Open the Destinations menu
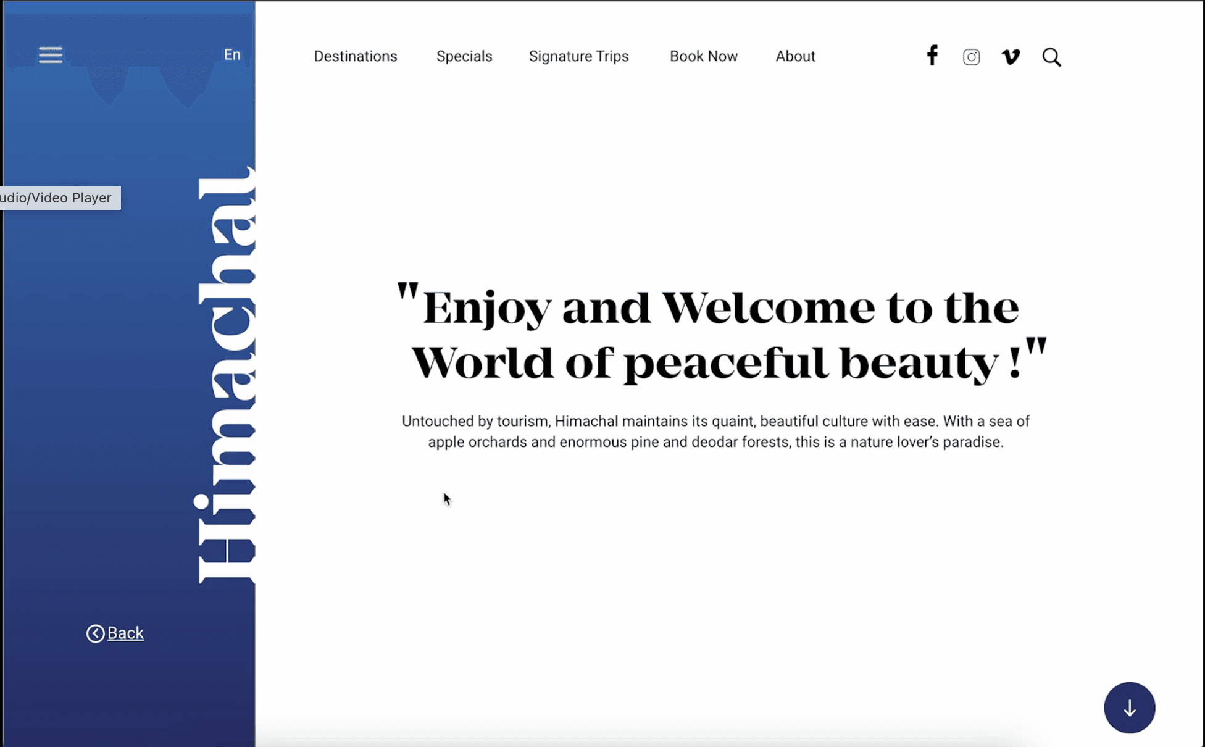 coord(356,56)
